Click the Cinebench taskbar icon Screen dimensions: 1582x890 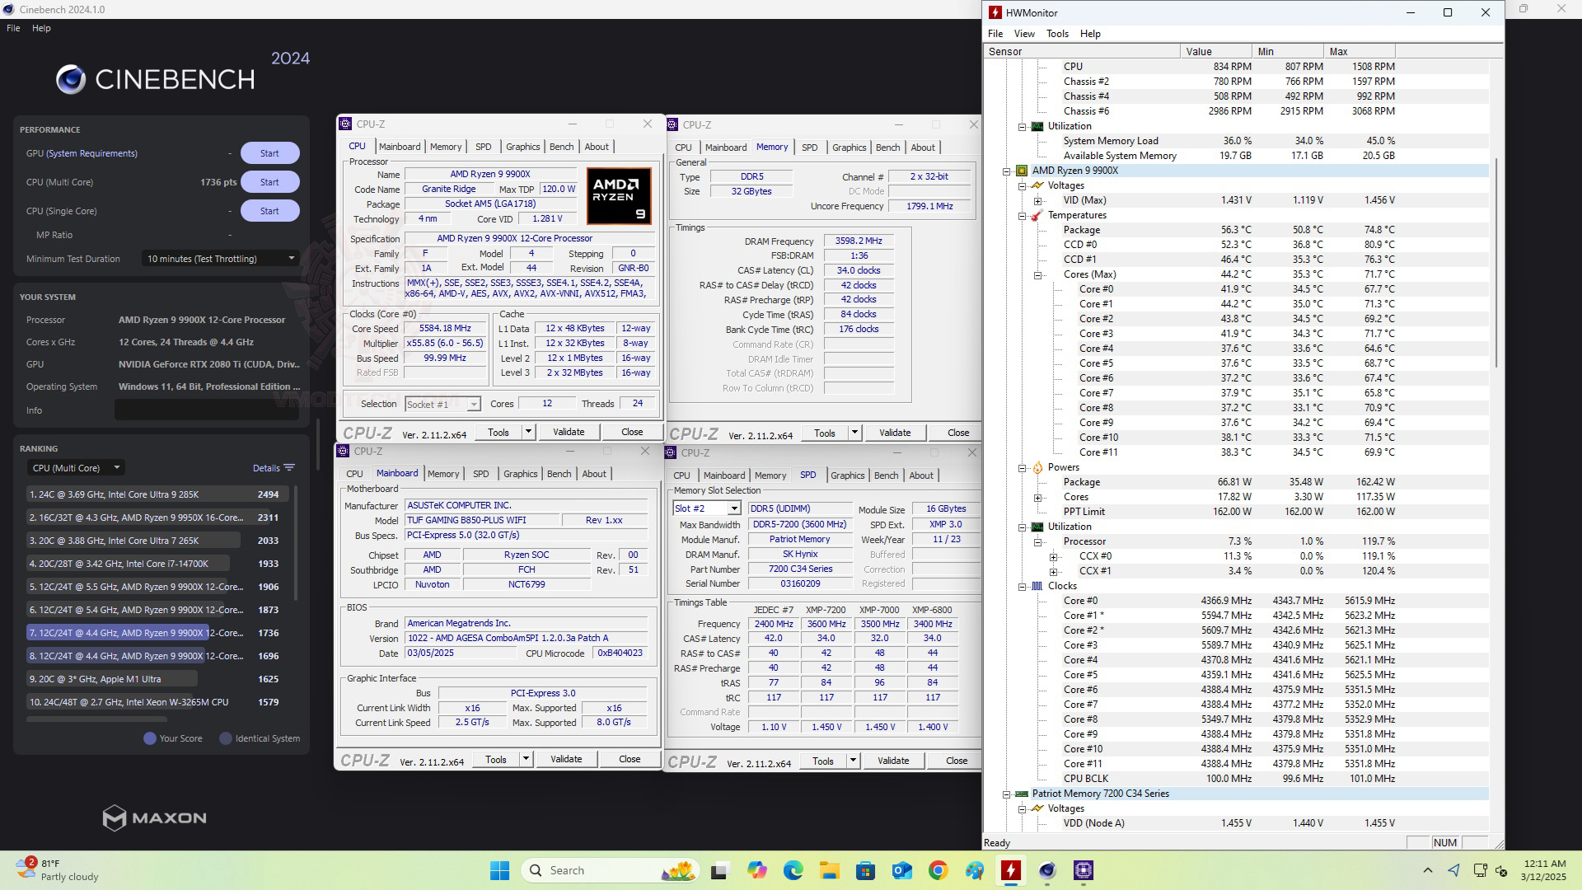tap(1047, 870)
